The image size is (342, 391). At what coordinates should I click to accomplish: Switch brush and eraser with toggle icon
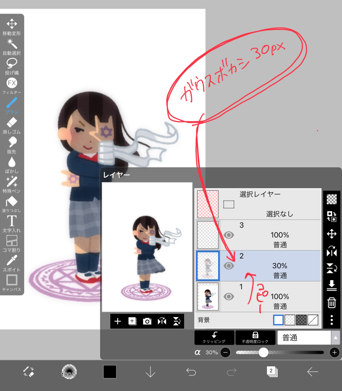tap(29, 372)
